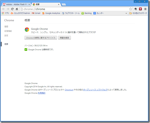Reload the page
This screenshot has height=123, width=150.
click(12, 9)
